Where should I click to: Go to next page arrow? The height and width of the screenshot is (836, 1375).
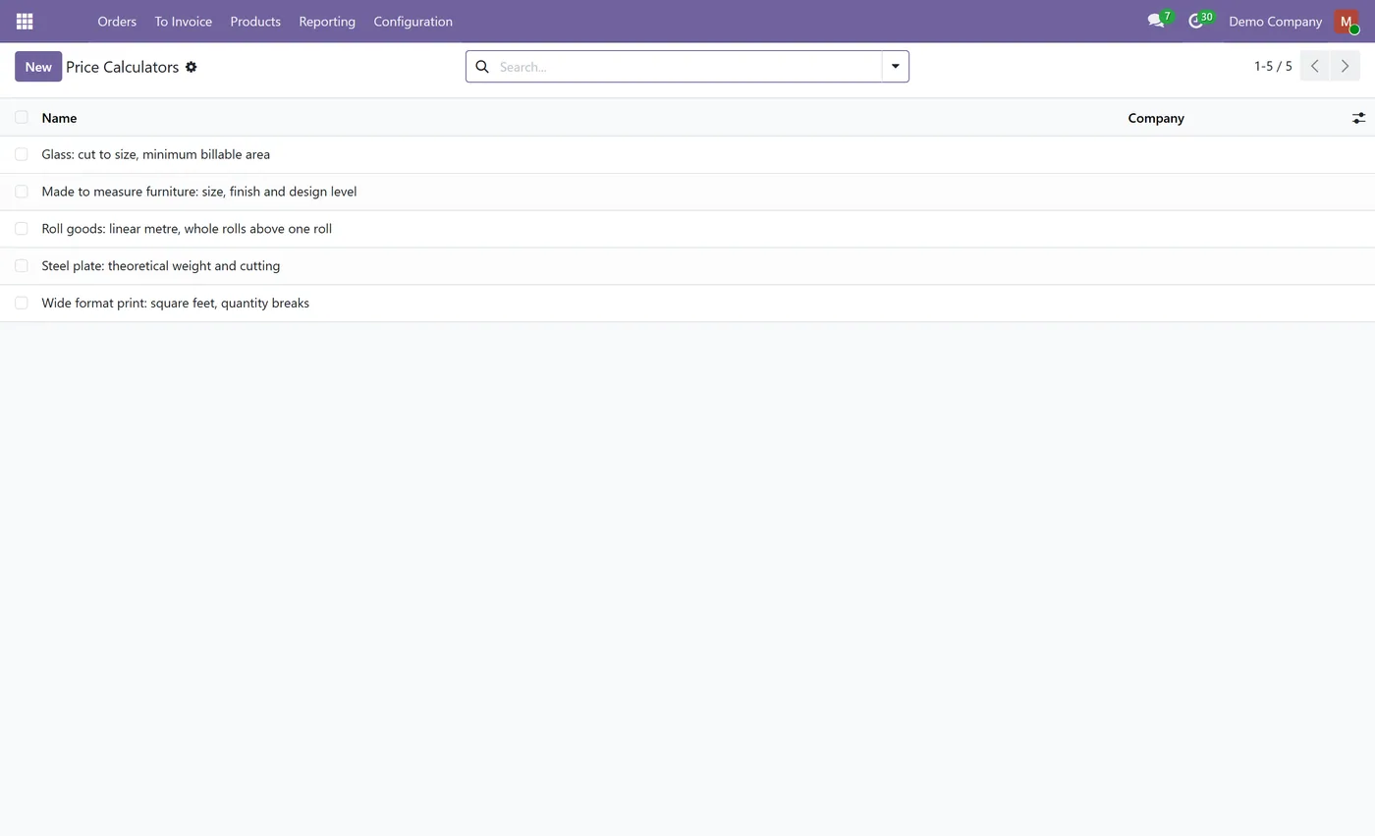tap(1345, 66)
